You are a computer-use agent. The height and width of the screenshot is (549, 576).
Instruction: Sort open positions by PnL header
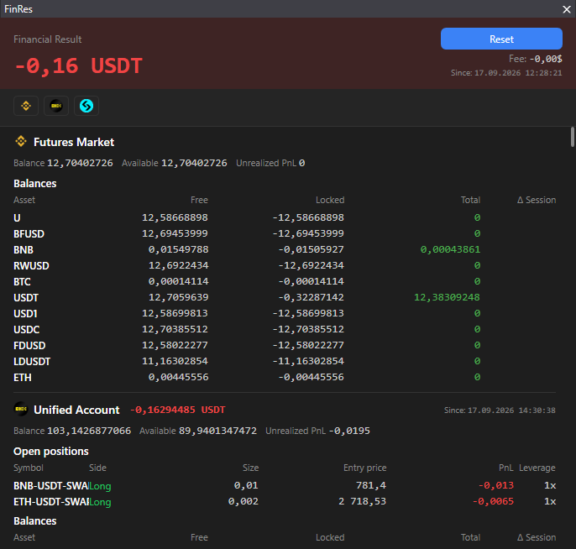pos(505,468)
